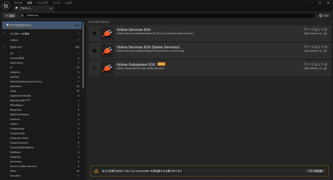333x180 pixels.
Task: Click documentation icon for Online Subsystem EOS
Action: pyautogui.click(x=325, y=68)
